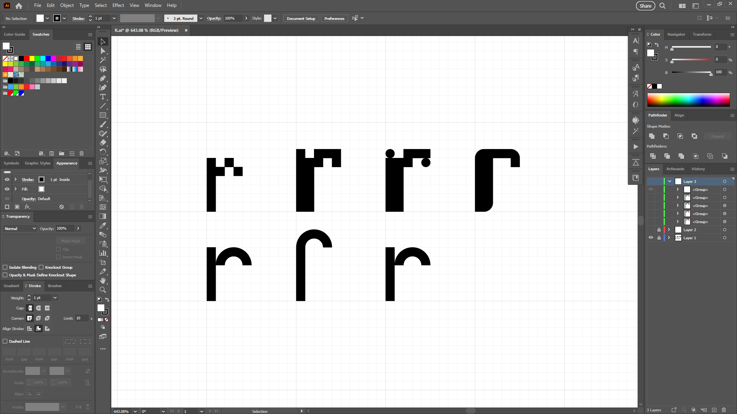The height and width of the screenshot is (414, 737).
Task: Select the Zoom tool
Action: point(102,289)
